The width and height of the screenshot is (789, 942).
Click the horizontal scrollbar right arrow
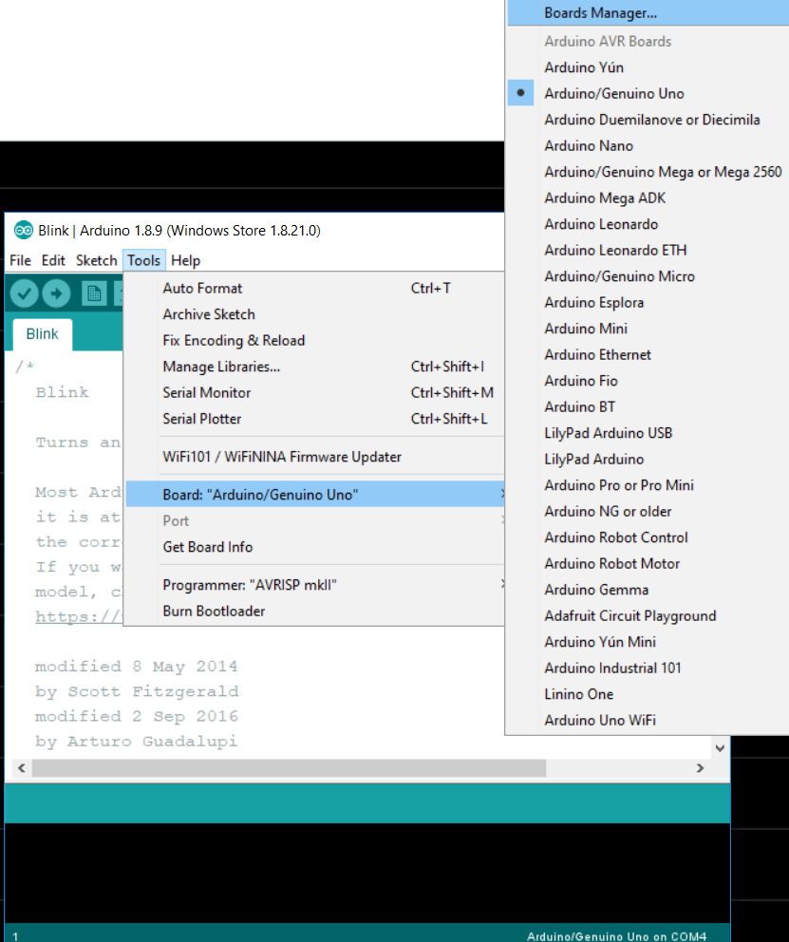pos(700,768)
